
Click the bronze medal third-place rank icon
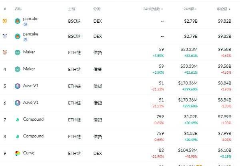coord(5,52)
